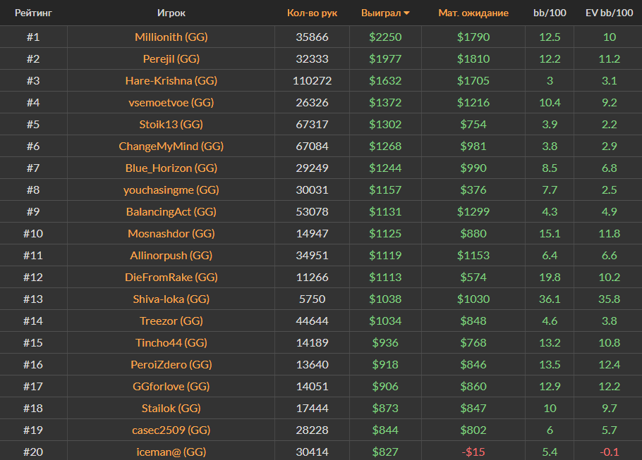Viewport: 642px width, 460px height.
Task: Sort by Выиграл column header
Action: [x=380, y=13]
